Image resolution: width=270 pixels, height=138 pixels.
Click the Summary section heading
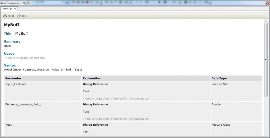(12, 42)
